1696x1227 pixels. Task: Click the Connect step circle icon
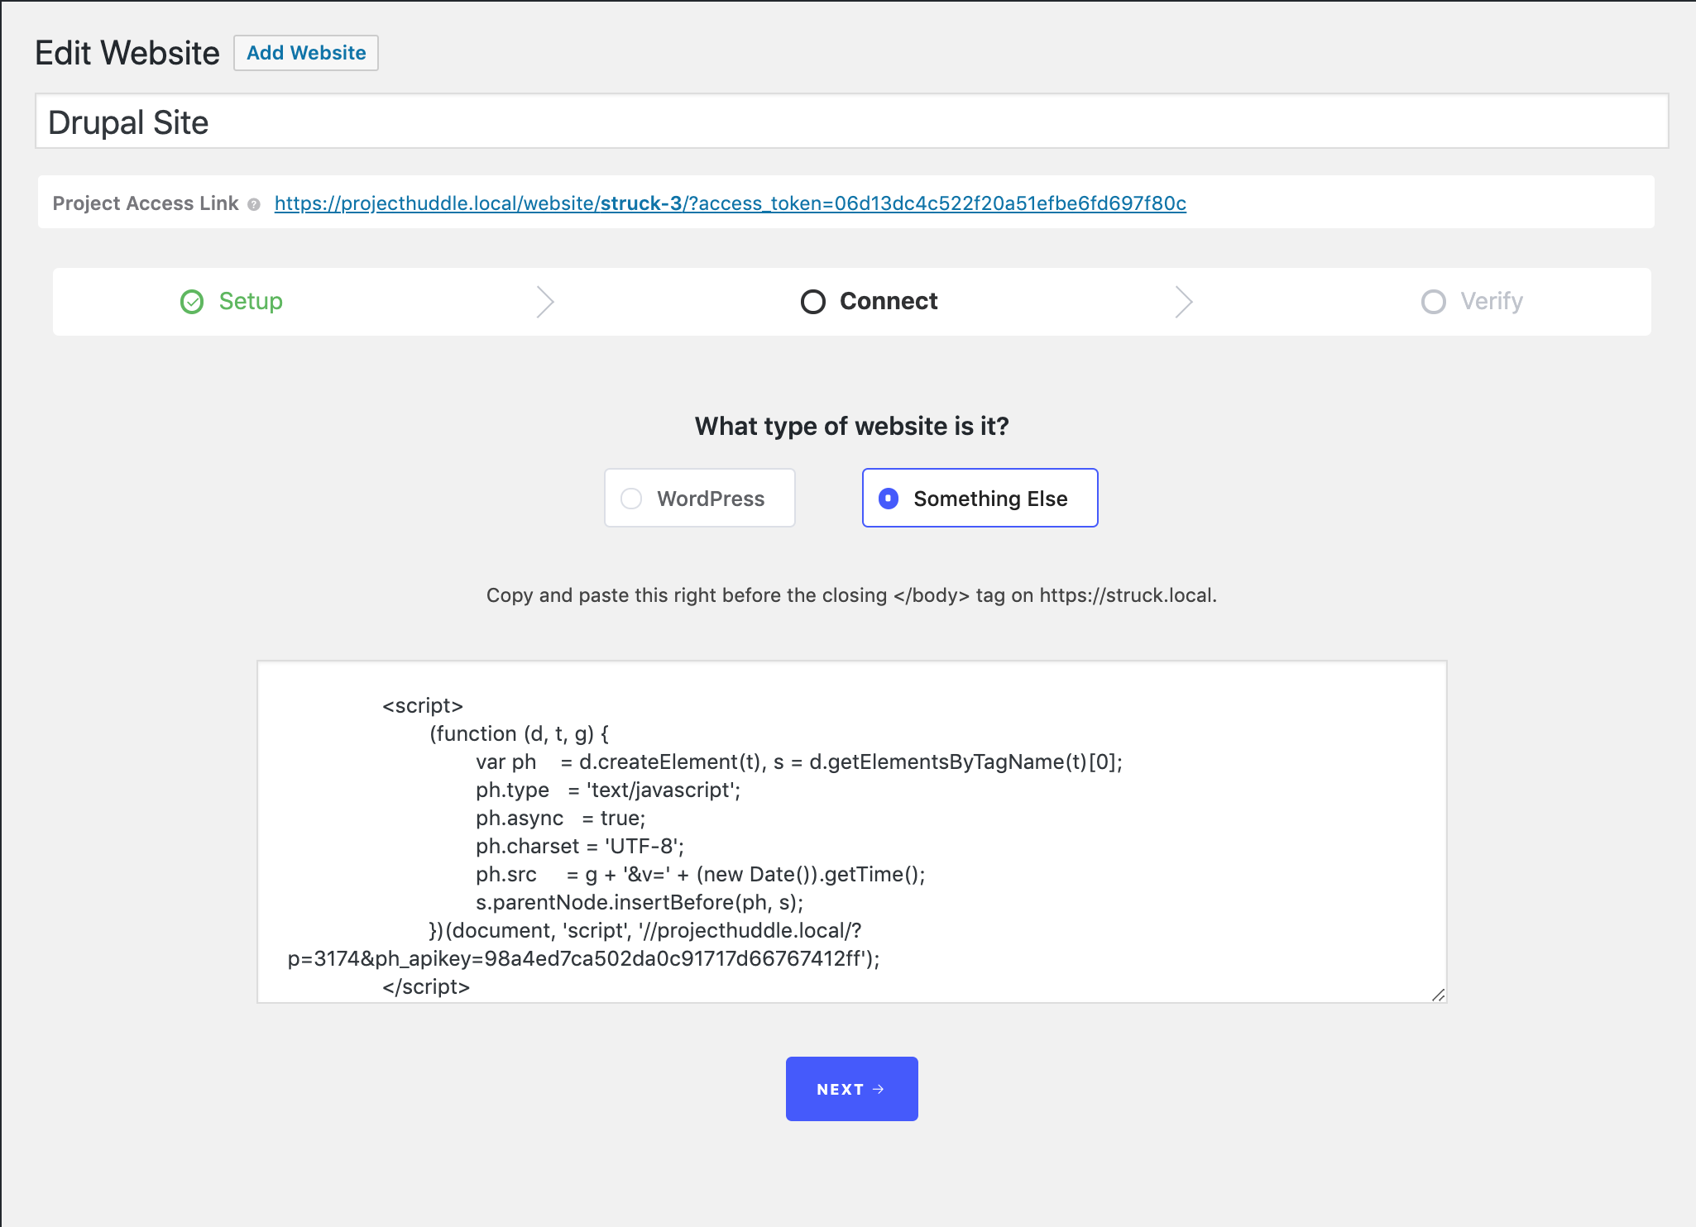[x=813, y=302]
